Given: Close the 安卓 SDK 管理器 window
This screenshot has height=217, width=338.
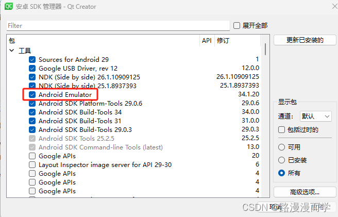Looking at the screenshot, I should coord(334,6).
